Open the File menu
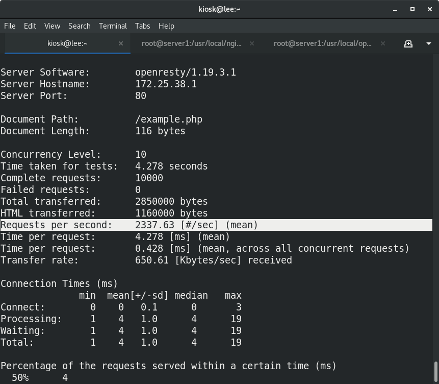This screenshot has width=439, height=384. coord(10,26)
